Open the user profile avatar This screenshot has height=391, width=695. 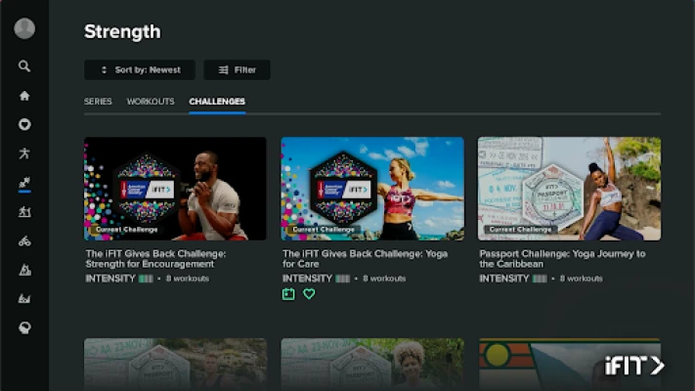click(x=24, y=28)
